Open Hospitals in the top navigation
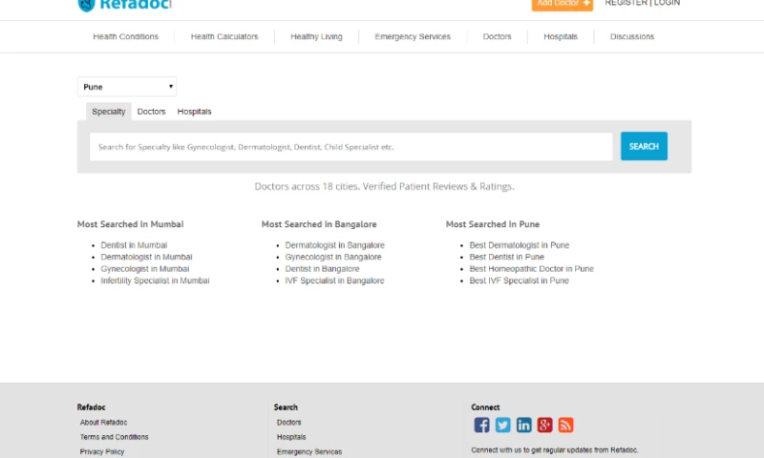This screenshot has width=764, height=458. coord(561,36)
